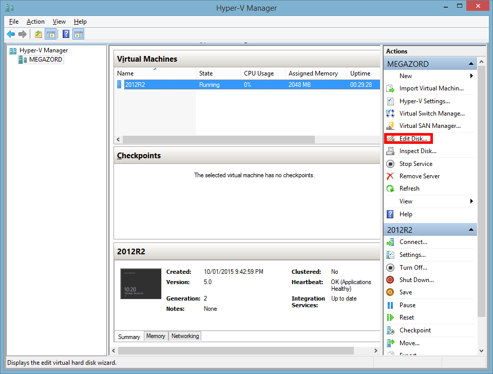
Task: Expand the New submenu arrow
Action: point(471,76)
